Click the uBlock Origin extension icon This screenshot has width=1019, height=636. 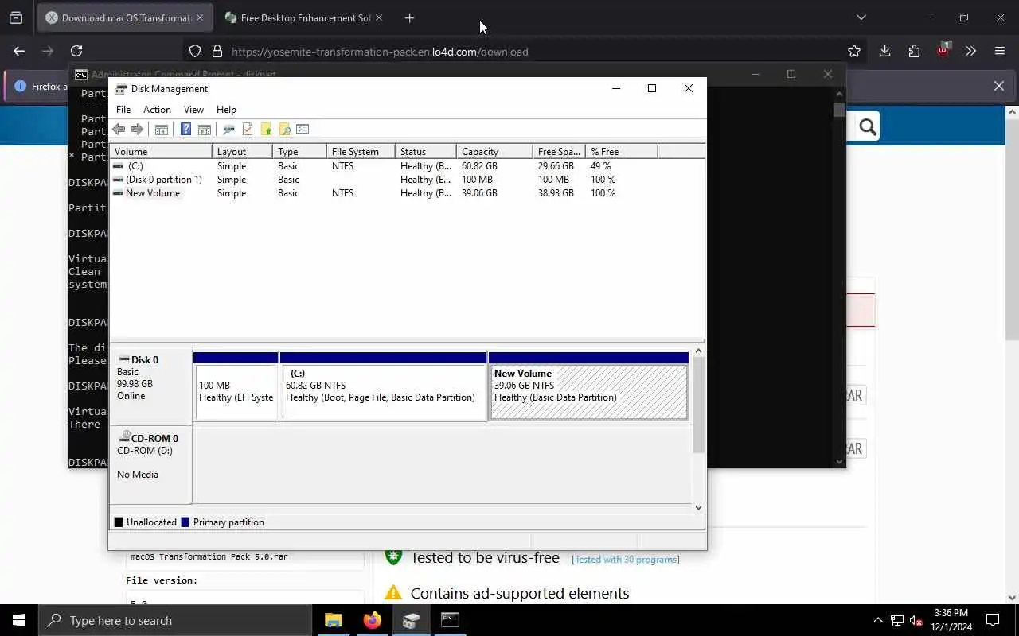coord(943,51)
